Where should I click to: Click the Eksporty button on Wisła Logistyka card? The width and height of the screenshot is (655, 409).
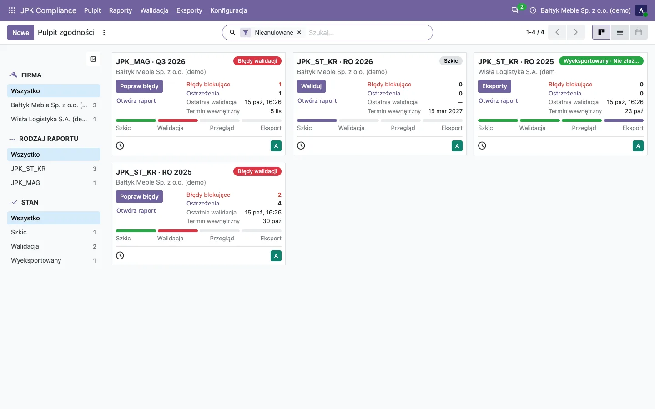tap(494, 86)
